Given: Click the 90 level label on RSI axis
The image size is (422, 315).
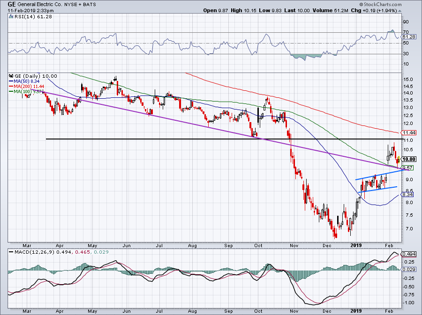Looking at the screenshot, I should coord(406,22).
